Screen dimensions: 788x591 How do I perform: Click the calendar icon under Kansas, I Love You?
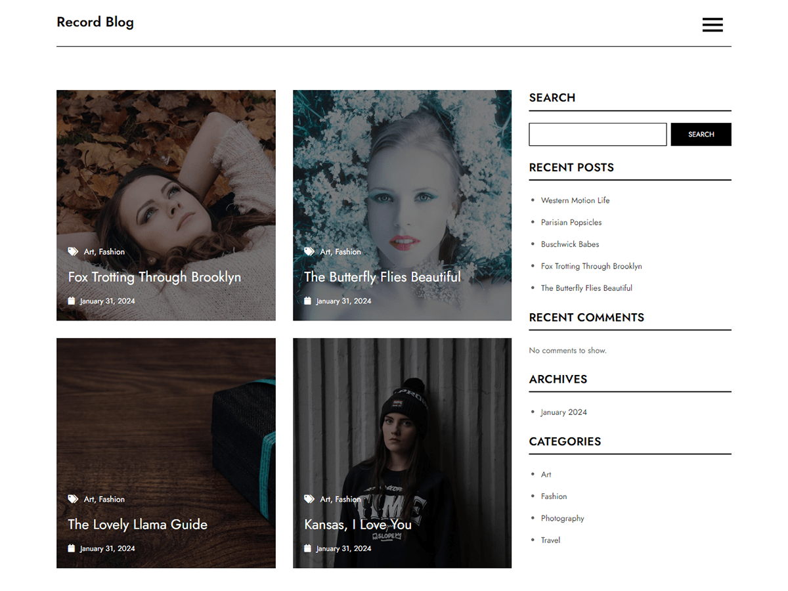[307, 548]
